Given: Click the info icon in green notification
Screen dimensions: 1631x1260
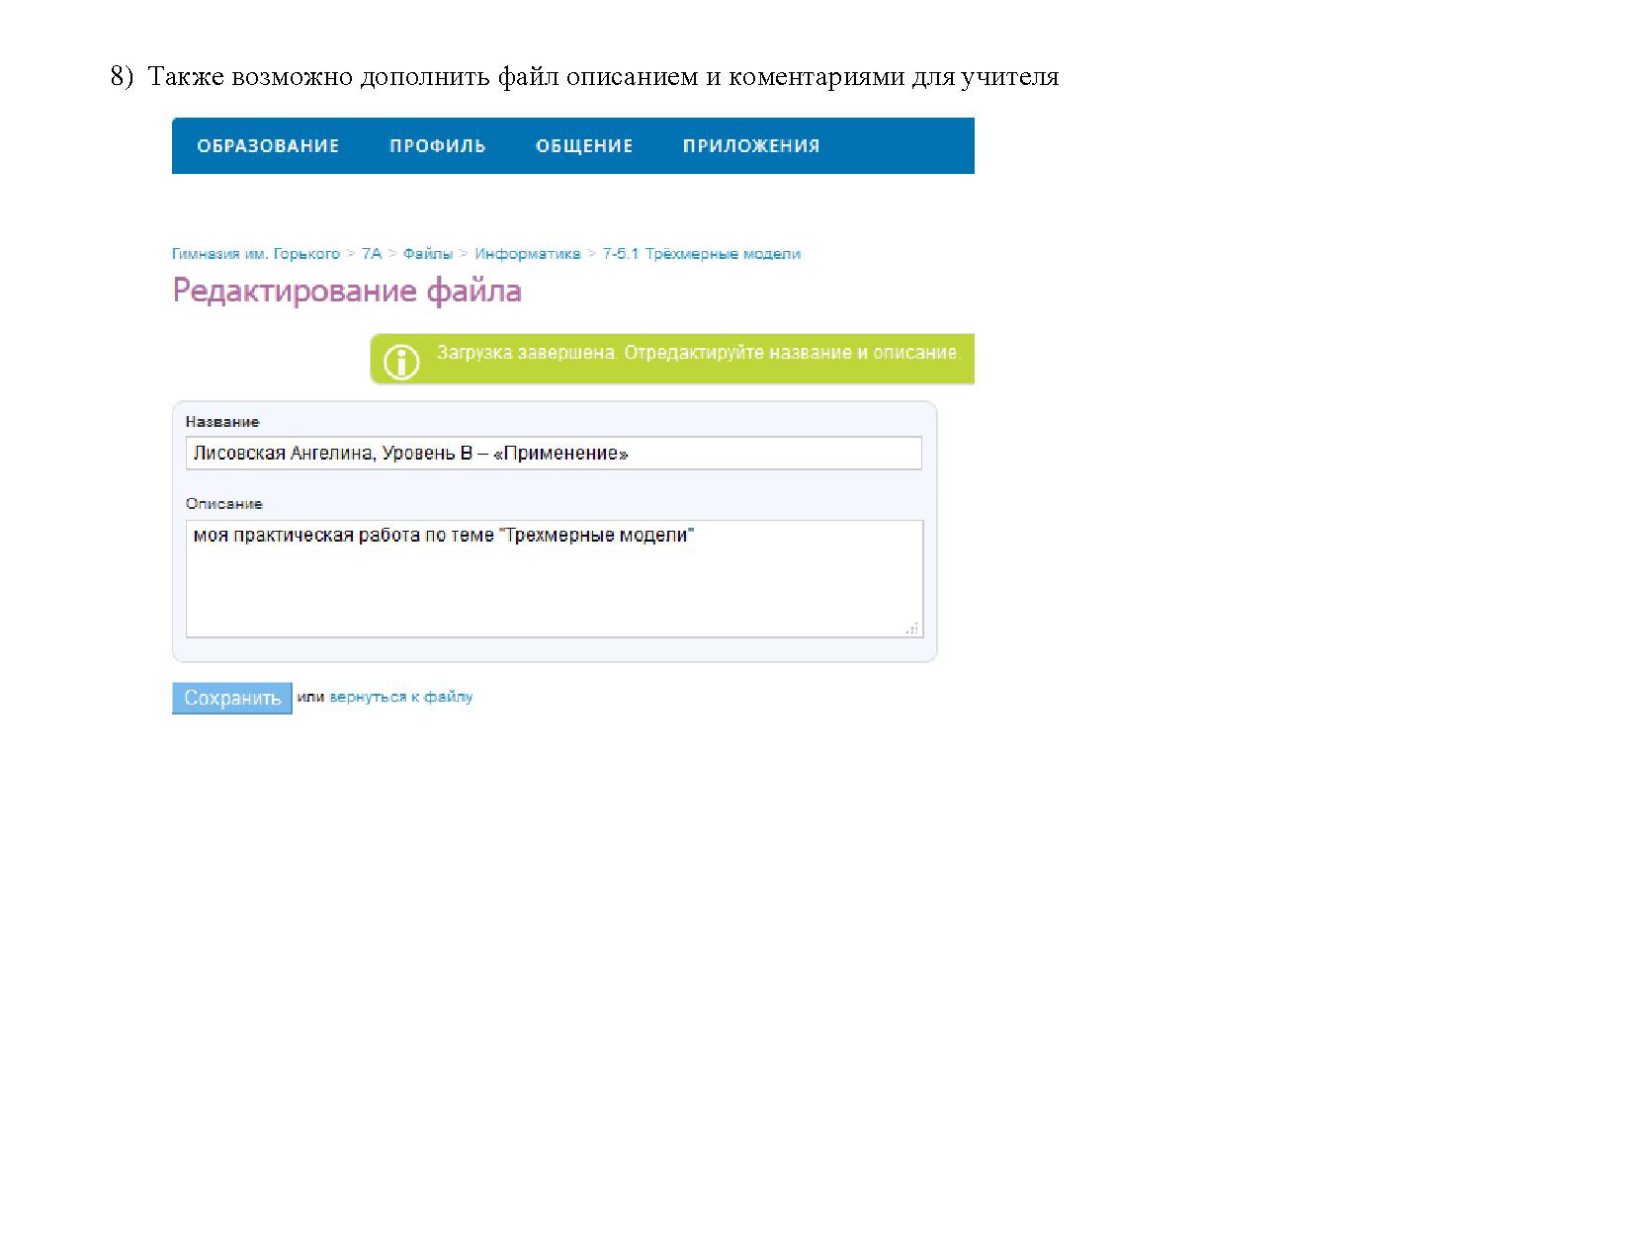Looking at the screenshot, I should click(401, 361).
